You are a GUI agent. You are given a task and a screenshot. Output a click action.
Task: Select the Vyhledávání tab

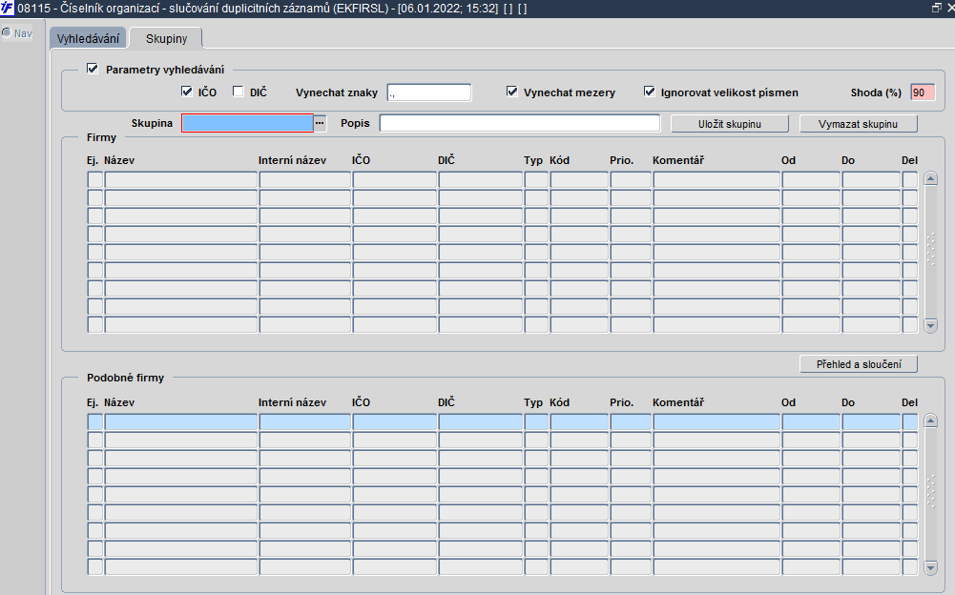coord(89,38)
